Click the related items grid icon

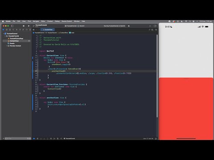pos(33,30)
